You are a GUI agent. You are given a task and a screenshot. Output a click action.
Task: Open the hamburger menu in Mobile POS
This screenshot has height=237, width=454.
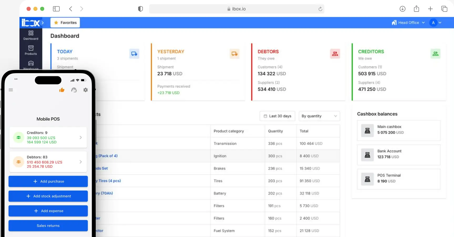[11, 90]
